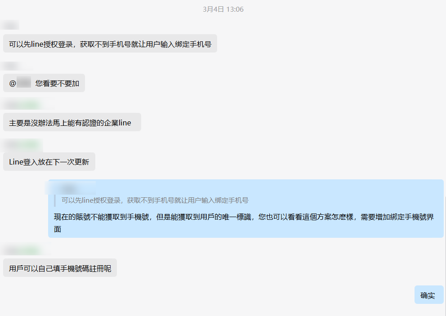Click sender name above Line登入 message
446x316 pixels.
pyautogui.click(x=22, y=145)
